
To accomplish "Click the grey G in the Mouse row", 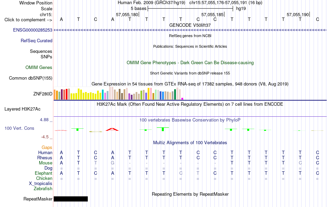I will coord(113,163).
